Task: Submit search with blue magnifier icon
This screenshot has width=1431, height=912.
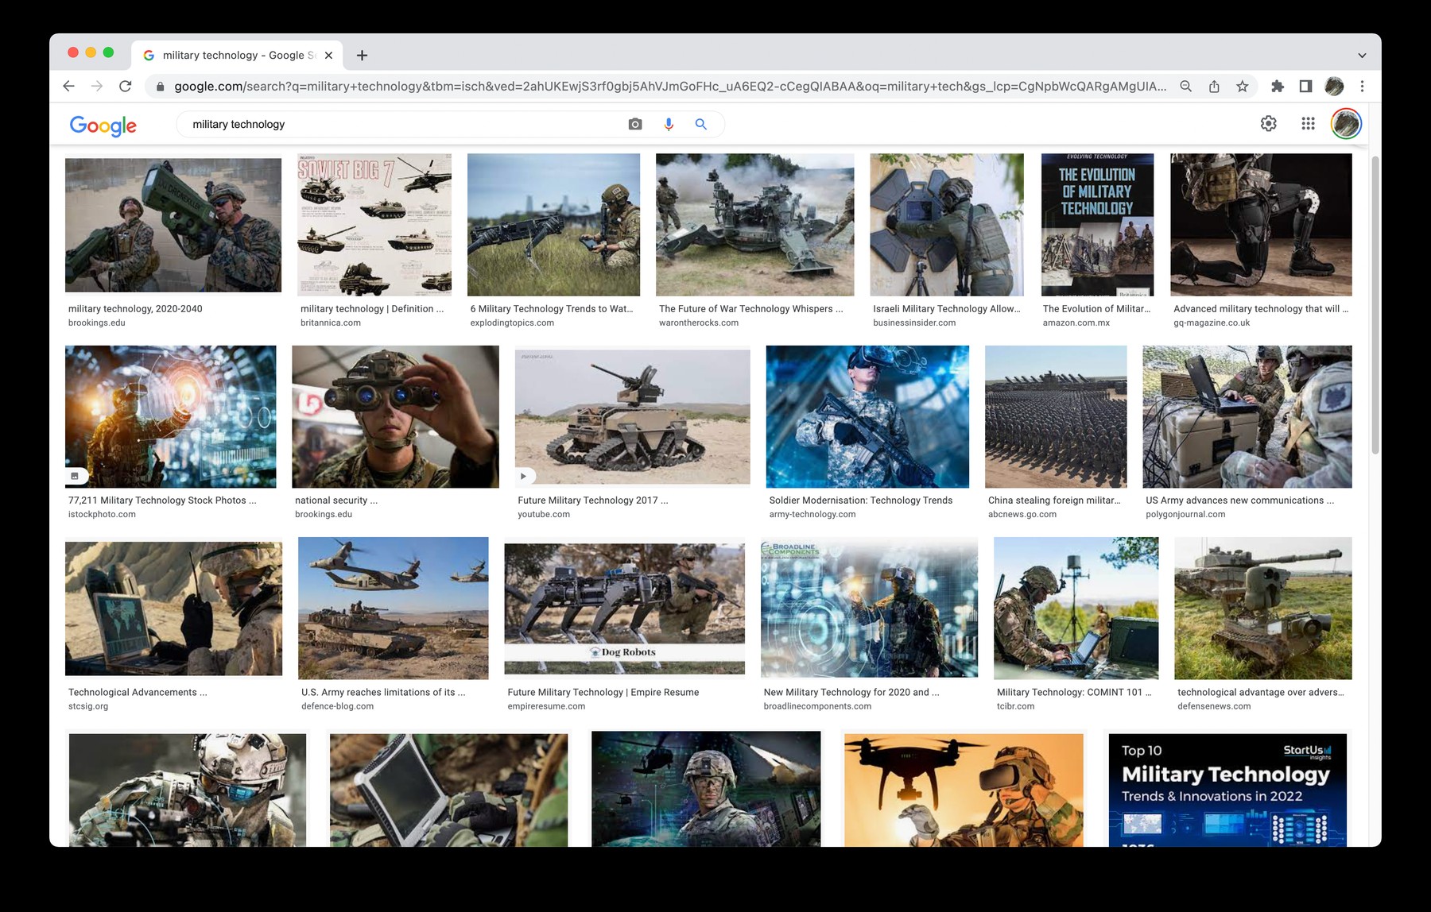Action: 700,124
